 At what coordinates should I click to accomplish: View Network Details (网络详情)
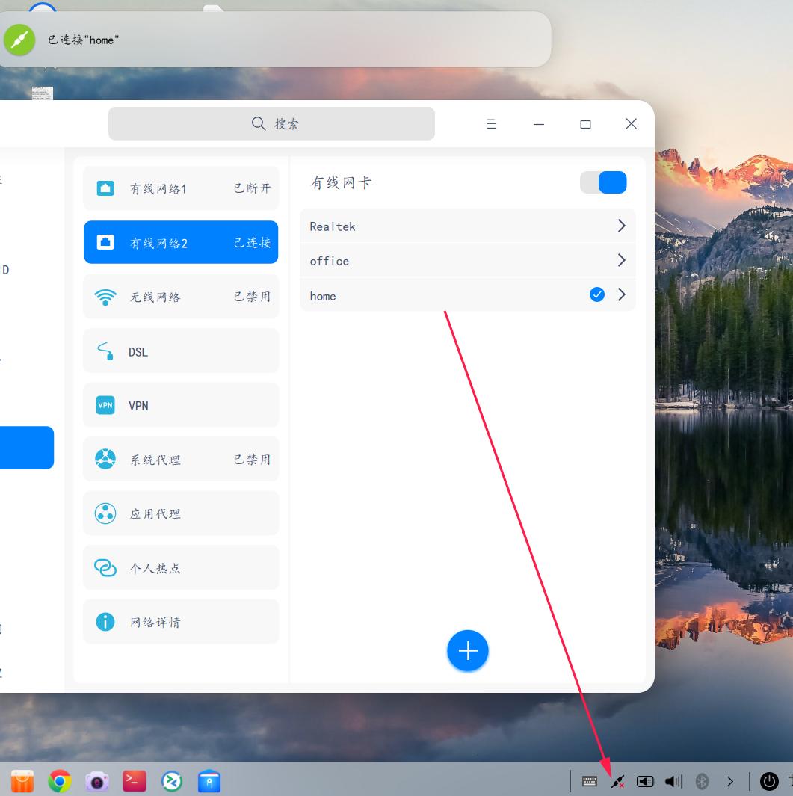click(x=181, y=621)
